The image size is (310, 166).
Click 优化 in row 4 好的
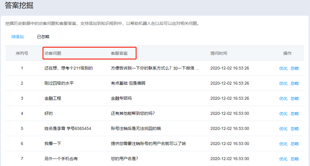(x=283, y=114)
